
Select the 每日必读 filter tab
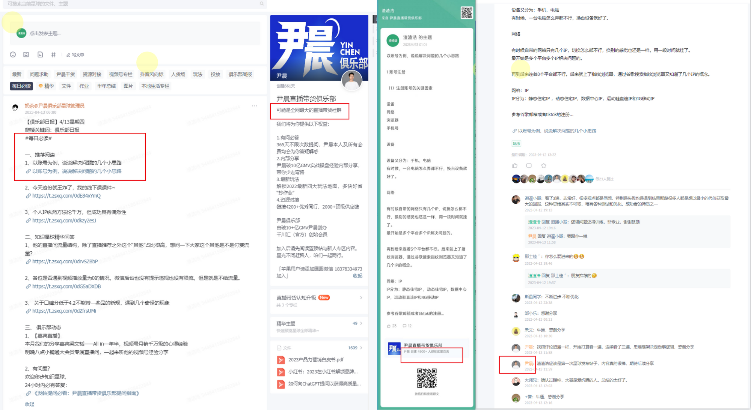coord(21,86)
